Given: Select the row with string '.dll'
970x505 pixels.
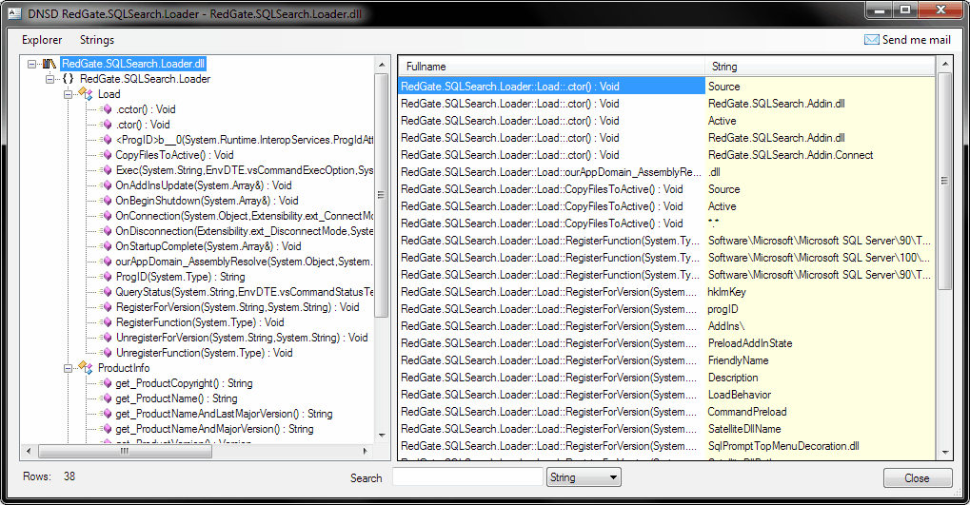Looking at the screenshot, I should (667, 172).
